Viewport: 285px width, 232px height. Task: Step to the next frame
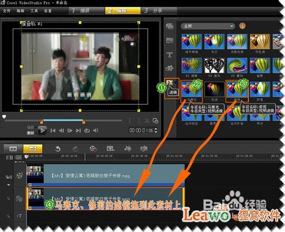[70, 131]
